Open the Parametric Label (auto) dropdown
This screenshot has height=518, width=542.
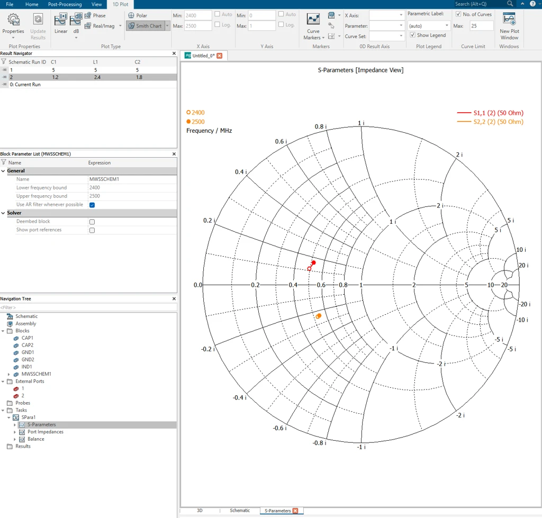click(428, 26)
